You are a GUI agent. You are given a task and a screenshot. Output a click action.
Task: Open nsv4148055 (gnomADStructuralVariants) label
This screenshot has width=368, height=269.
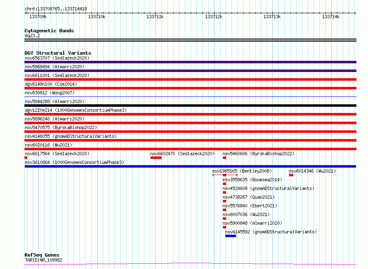(71, 136)
